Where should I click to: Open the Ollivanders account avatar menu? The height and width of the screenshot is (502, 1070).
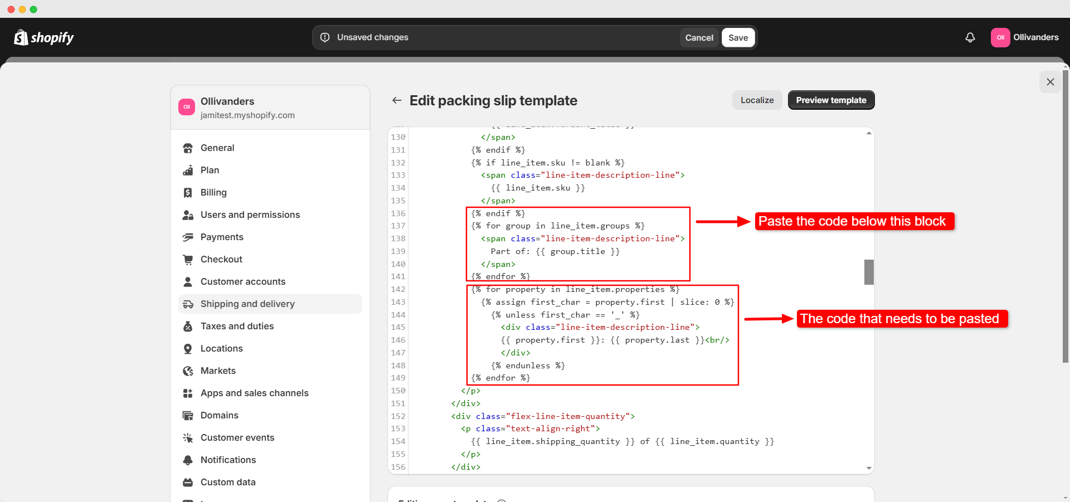tap(1000, 37)
